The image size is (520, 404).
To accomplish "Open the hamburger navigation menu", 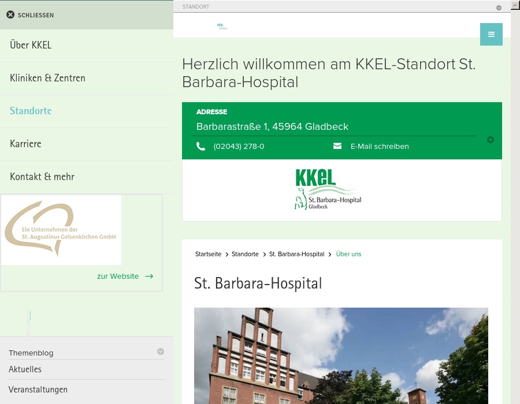I will point(491,34).
